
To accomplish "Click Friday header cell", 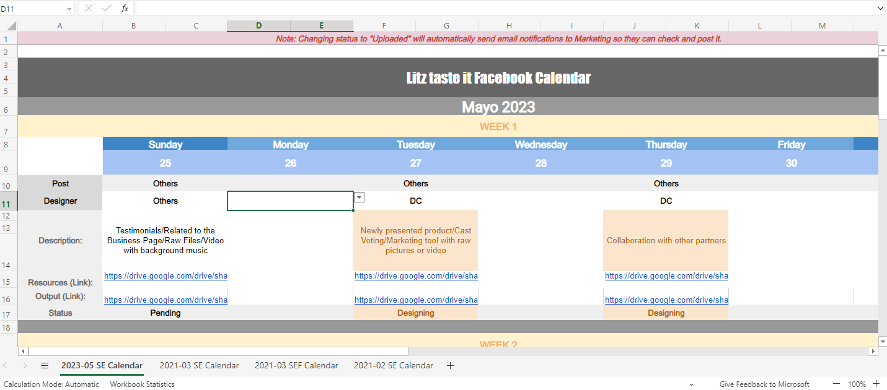I will (791, 144).
